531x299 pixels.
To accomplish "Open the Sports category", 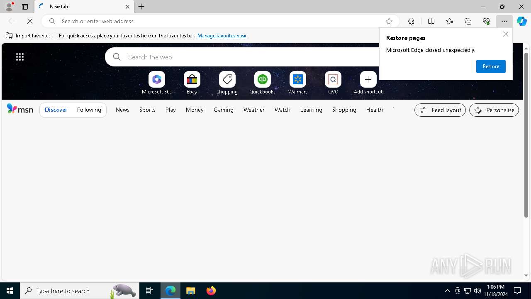I will [147, 110].
